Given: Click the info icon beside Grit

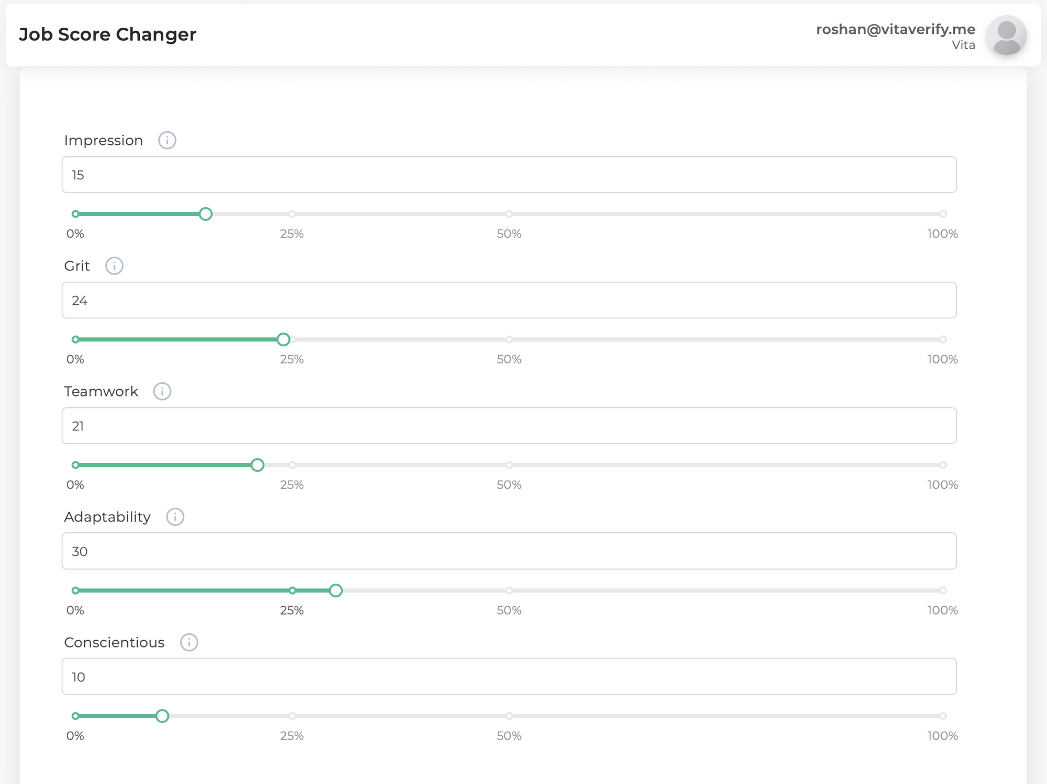Looking at the screenshot, I should tap(114, 266).
